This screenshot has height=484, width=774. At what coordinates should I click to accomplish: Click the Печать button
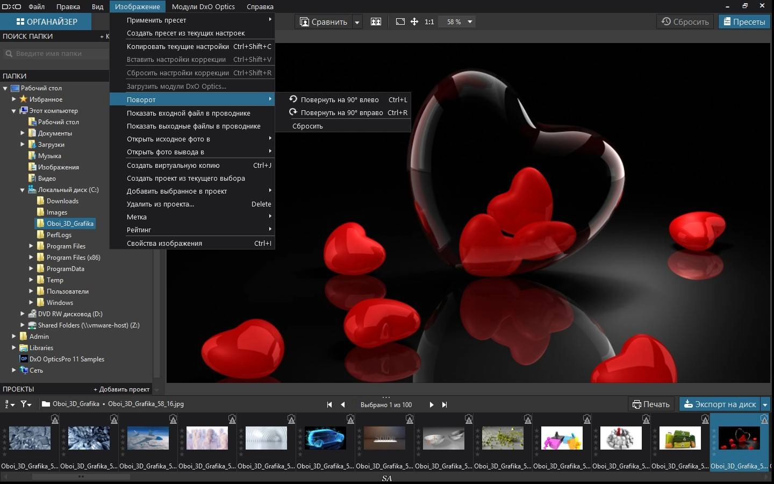tap(651, 404)
